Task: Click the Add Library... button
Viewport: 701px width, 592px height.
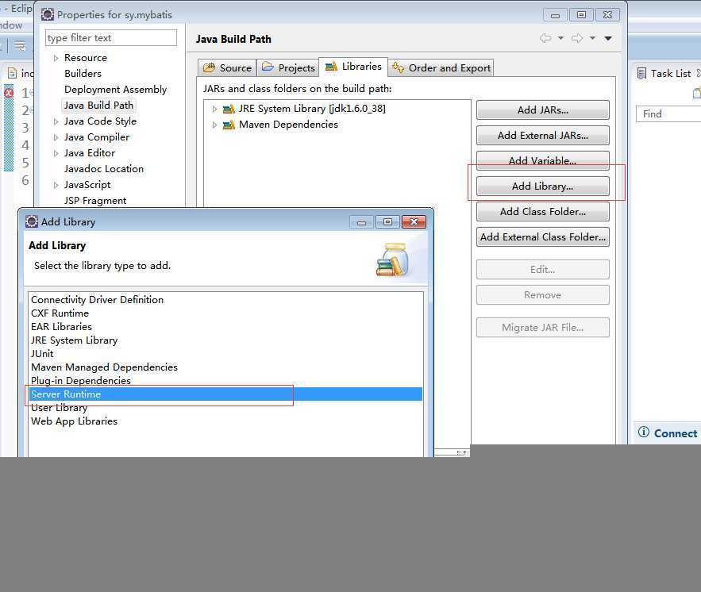Action: tap(543, 186)
